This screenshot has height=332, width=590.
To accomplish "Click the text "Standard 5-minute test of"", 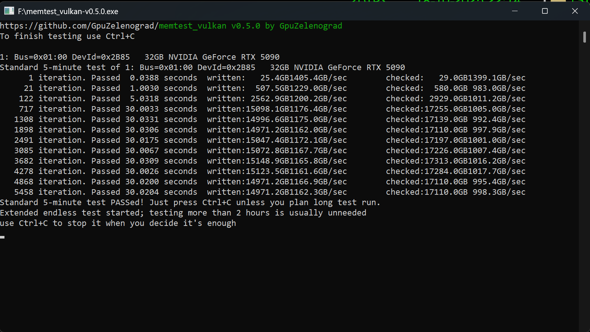I will click(x=60, y=68).
